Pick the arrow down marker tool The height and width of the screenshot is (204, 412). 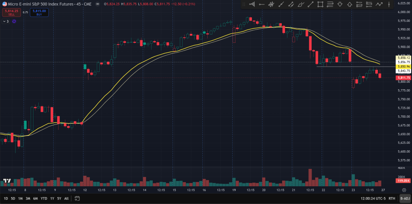point(340,4)
